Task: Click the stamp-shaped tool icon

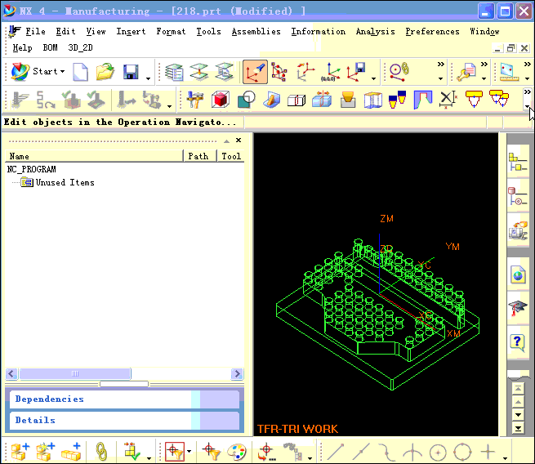Action: 348,100
